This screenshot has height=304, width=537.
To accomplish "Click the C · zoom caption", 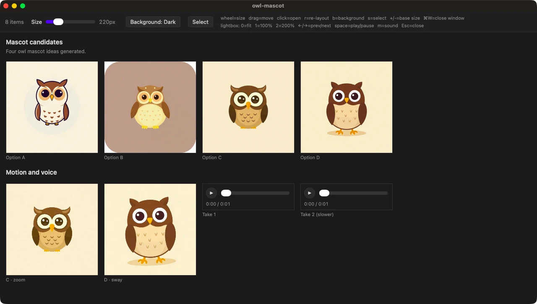I will click(x=16, y=280).
